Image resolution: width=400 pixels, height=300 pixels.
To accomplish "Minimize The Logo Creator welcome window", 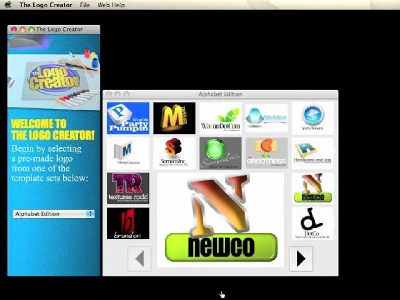I will pos(22,30).
